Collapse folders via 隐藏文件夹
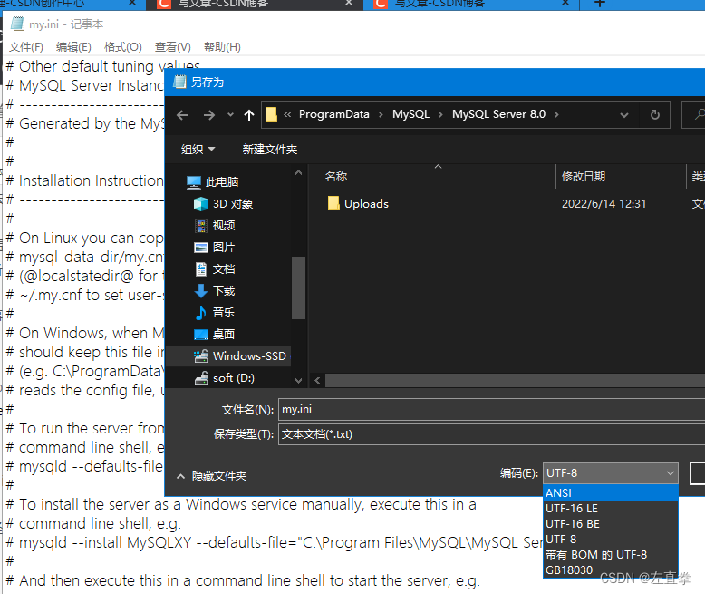This screenshot has width=705, height=594. pyautogui.click(x=212, y=476)
